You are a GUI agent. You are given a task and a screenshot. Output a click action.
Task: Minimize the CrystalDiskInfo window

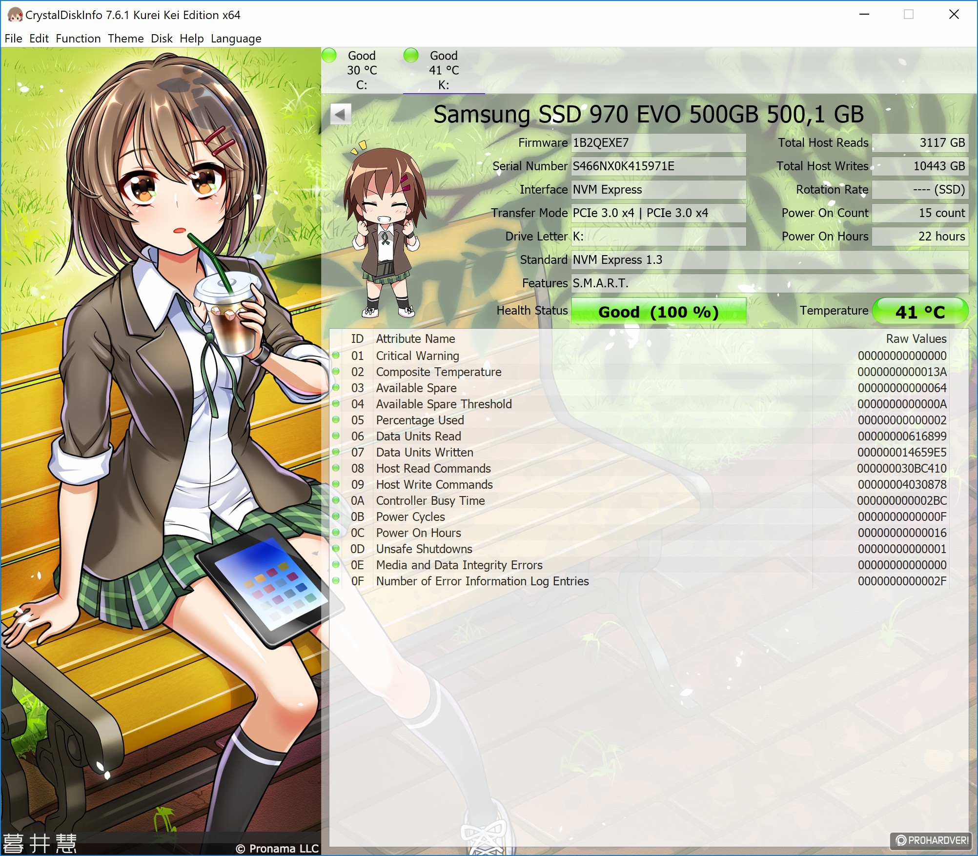pyautogui.click(x=864, y=15)
